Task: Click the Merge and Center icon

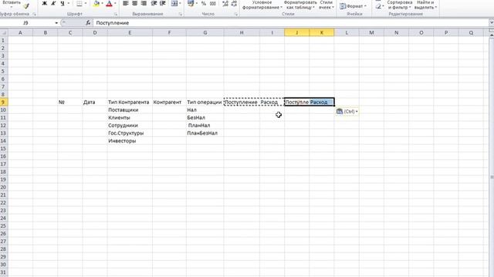Action: (174, 3)
